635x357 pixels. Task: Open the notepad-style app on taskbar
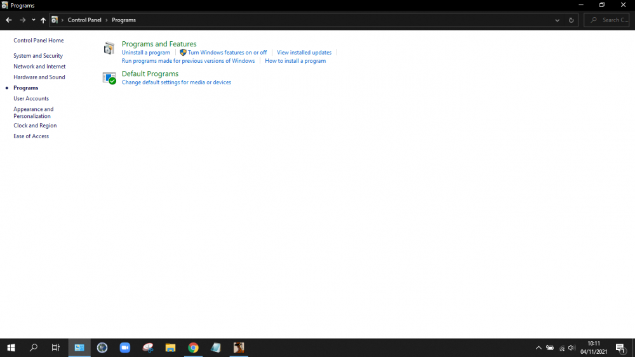coord(216,347)
